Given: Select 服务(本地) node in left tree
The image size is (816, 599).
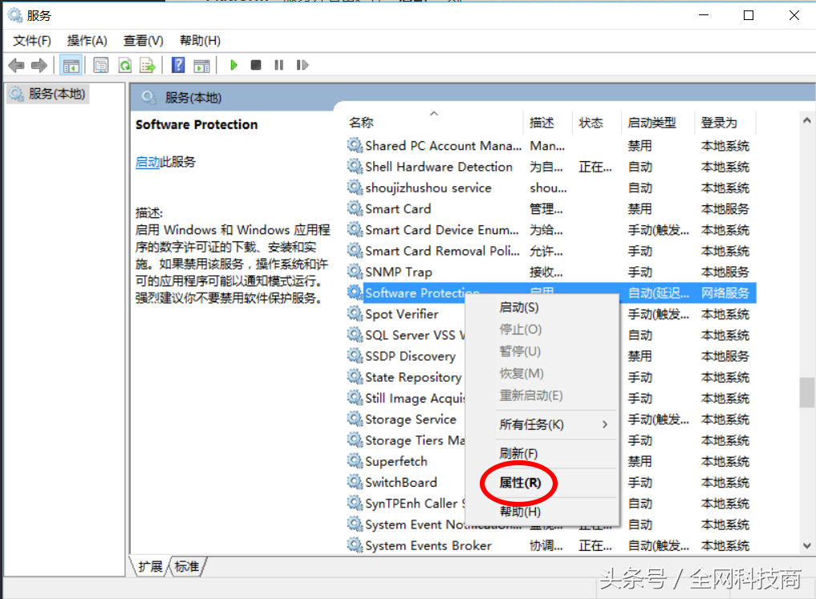Looking at the screenshot, I should click(x=48, y=94).
